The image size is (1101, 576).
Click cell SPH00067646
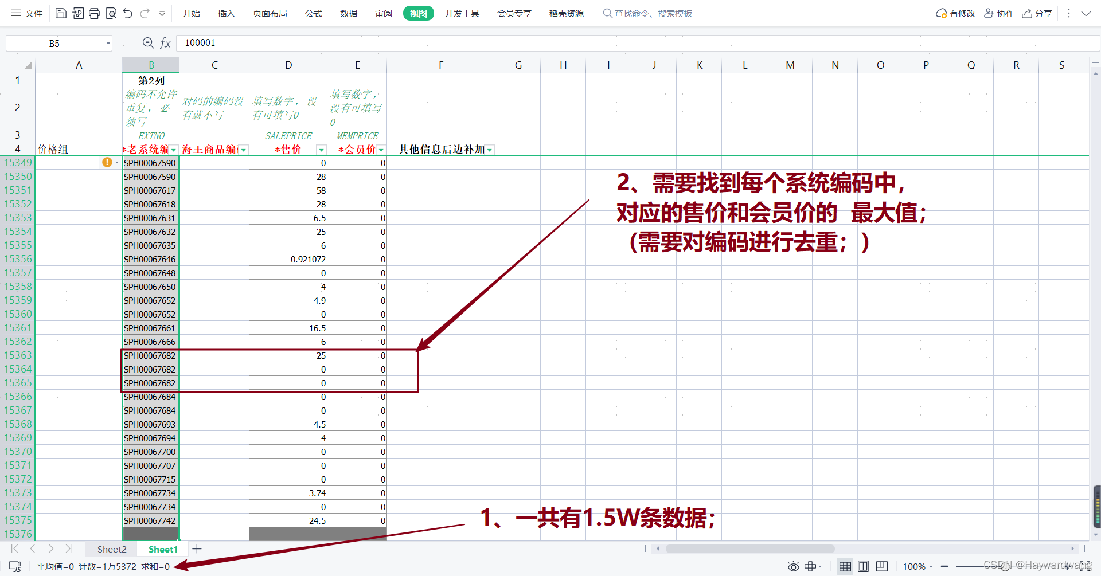(151, 259)
